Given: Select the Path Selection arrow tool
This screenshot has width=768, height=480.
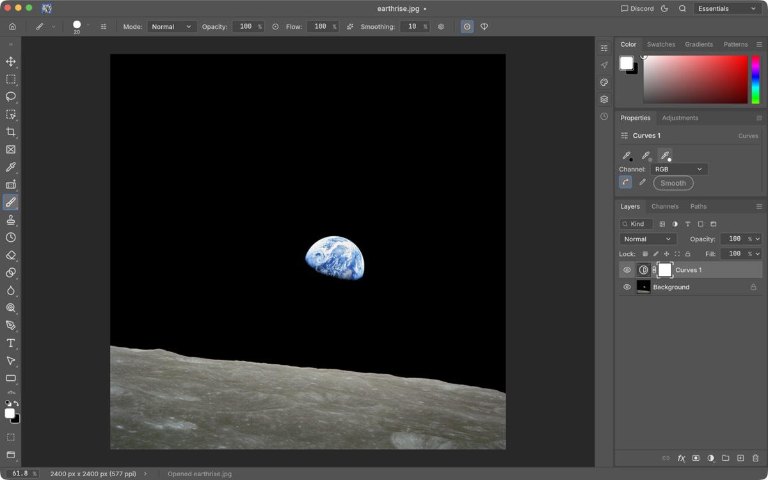Looking at the screenshot, I should [x=11, y=361].
